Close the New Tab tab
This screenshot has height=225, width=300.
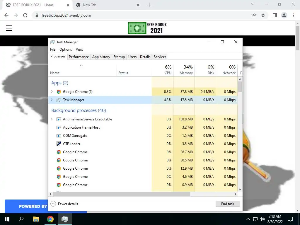point(138,5)
